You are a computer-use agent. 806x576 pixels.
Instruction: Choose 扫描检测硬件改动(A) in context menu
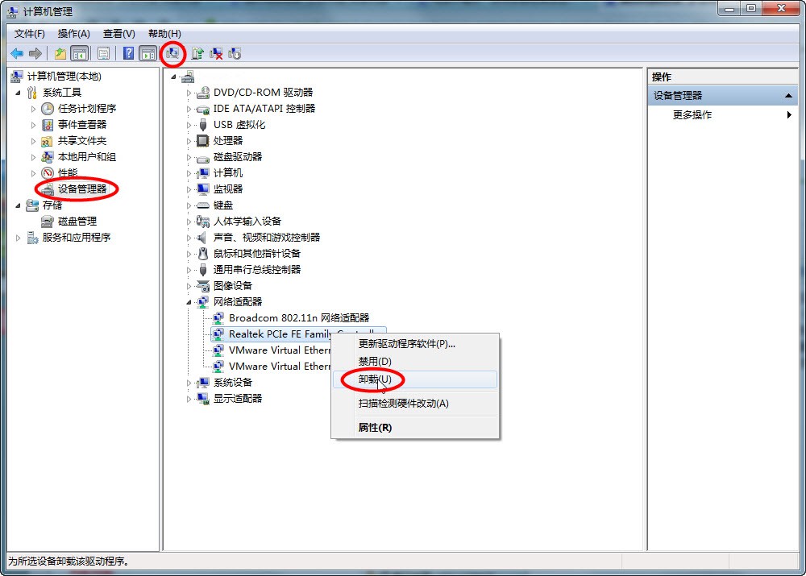pos(415,404)
